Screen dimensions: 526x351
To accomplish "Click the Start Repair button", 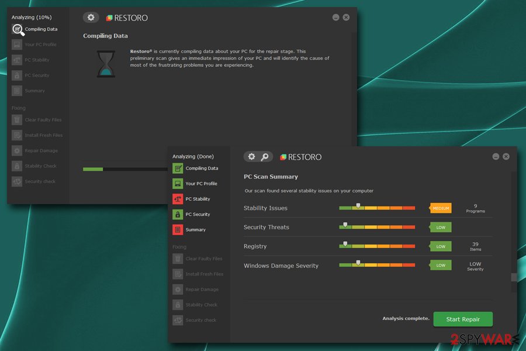I will 463,319.
